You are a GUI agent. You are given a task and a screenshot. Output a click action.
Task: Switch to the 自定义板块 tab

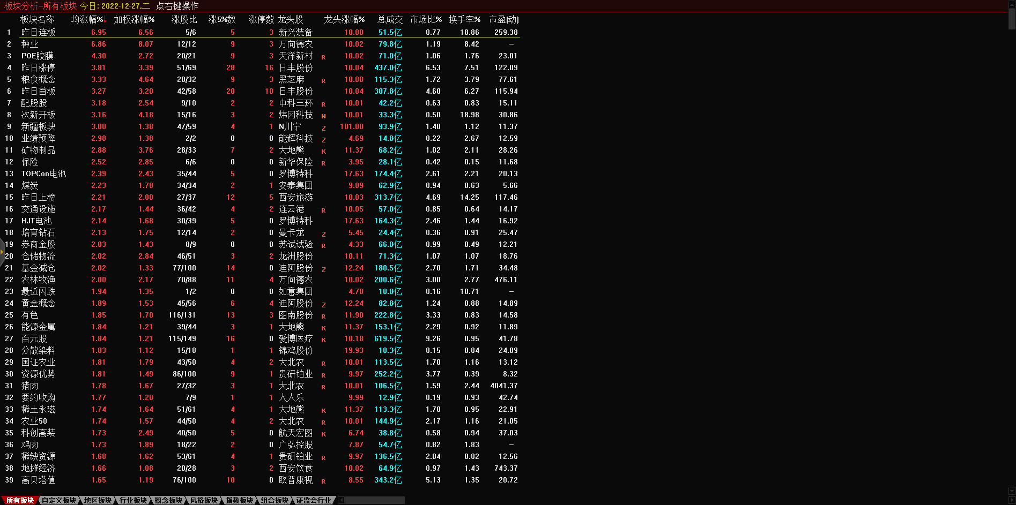pyautogui.click(x=59, y=500)
